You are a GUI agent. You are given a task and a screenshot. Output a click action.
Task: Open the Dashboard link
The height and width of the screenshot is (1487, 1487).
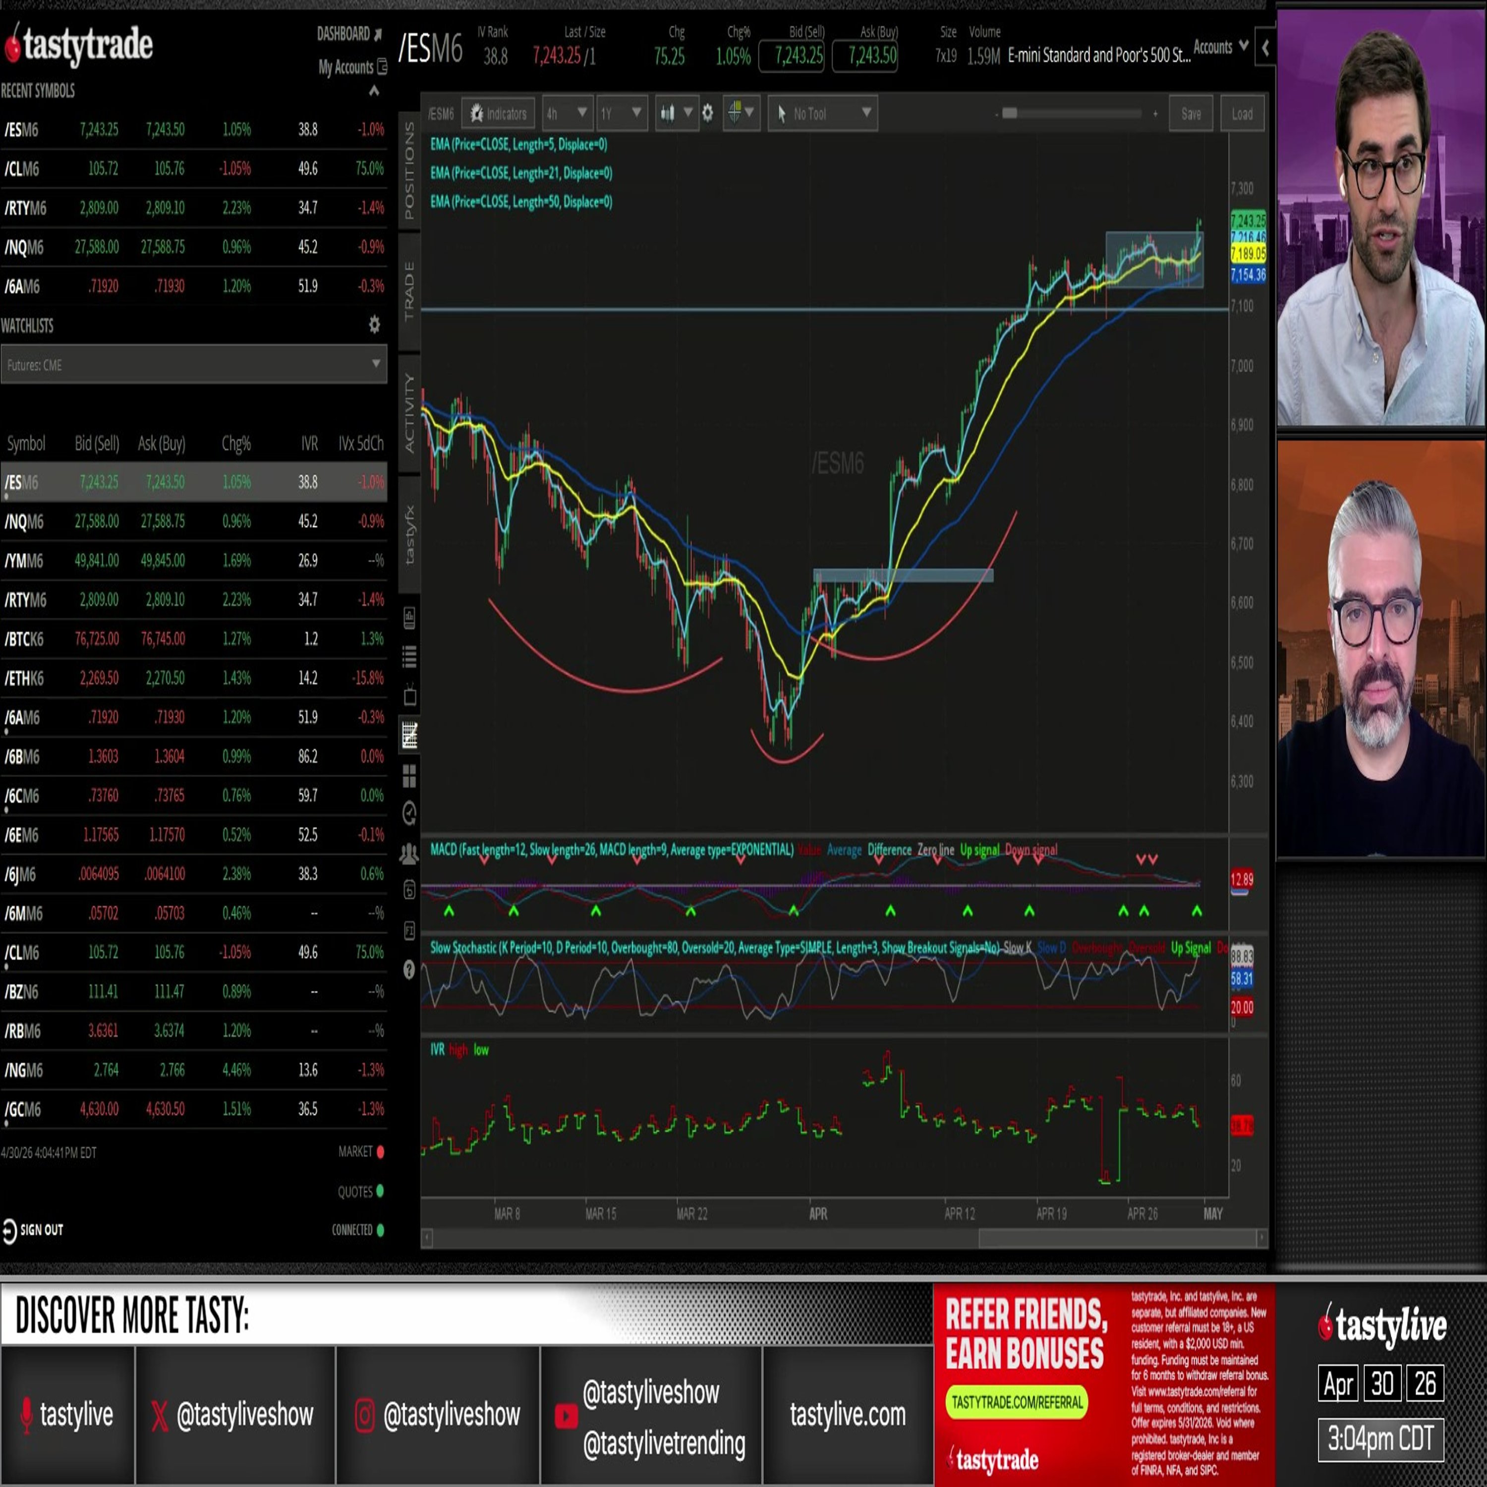343,34
